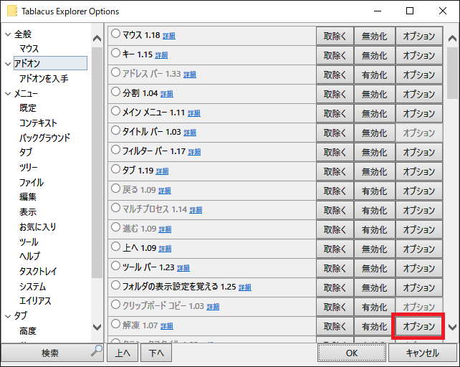Viewport: 460px width, 367px height.
Task: Move selected addon down with 下へ button
Action: (x=156, y=353)
